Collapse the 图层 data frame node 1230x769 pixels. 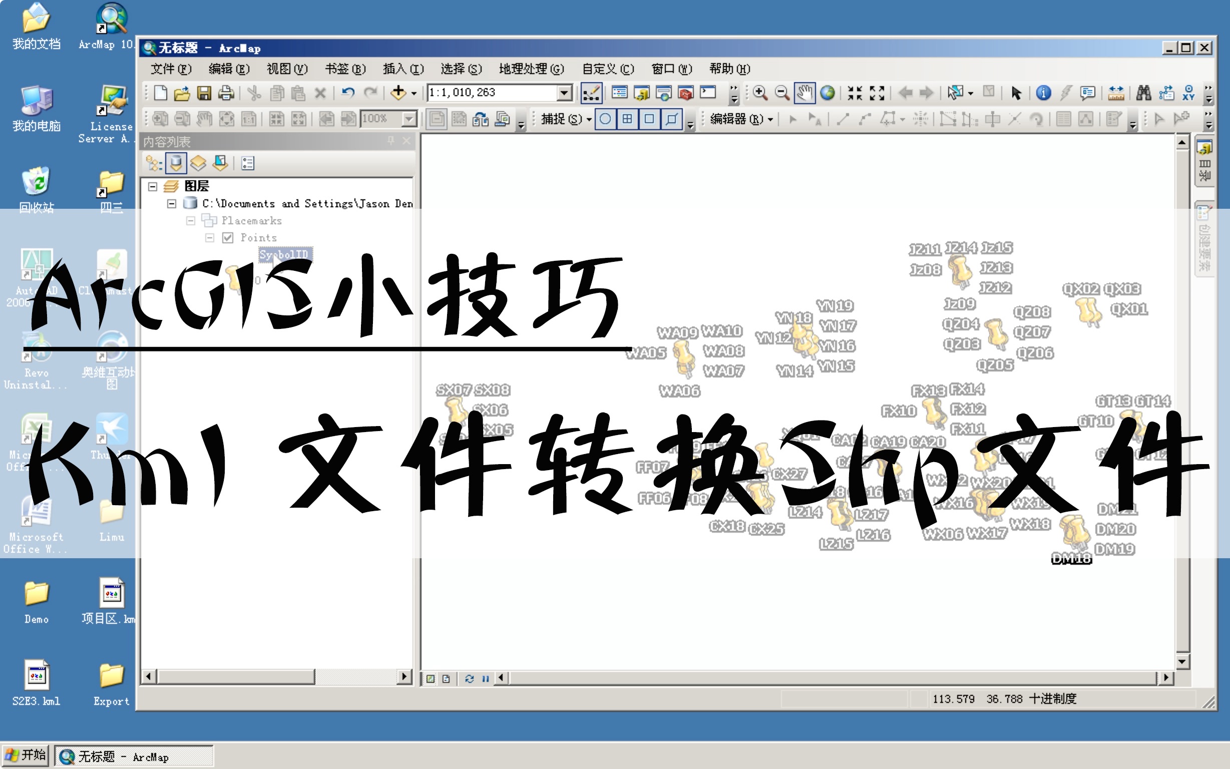[153, 187]
